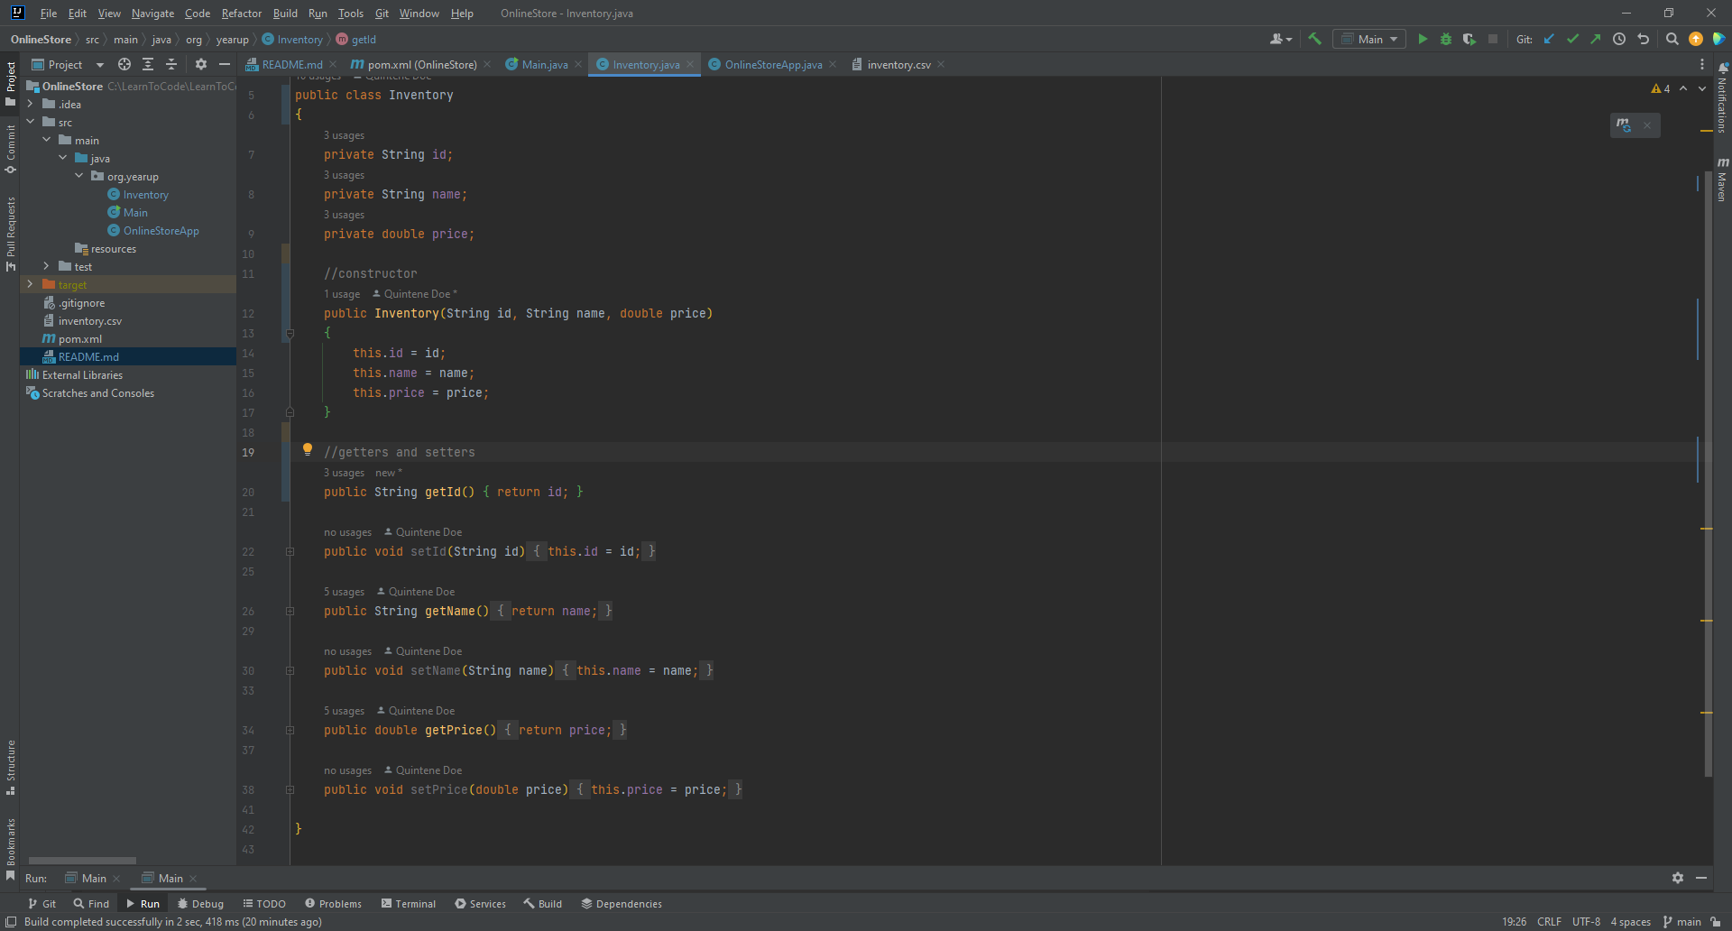Close the README.md tab
1732x931 pixels.
pyautogui.click(x=333, y=64)
